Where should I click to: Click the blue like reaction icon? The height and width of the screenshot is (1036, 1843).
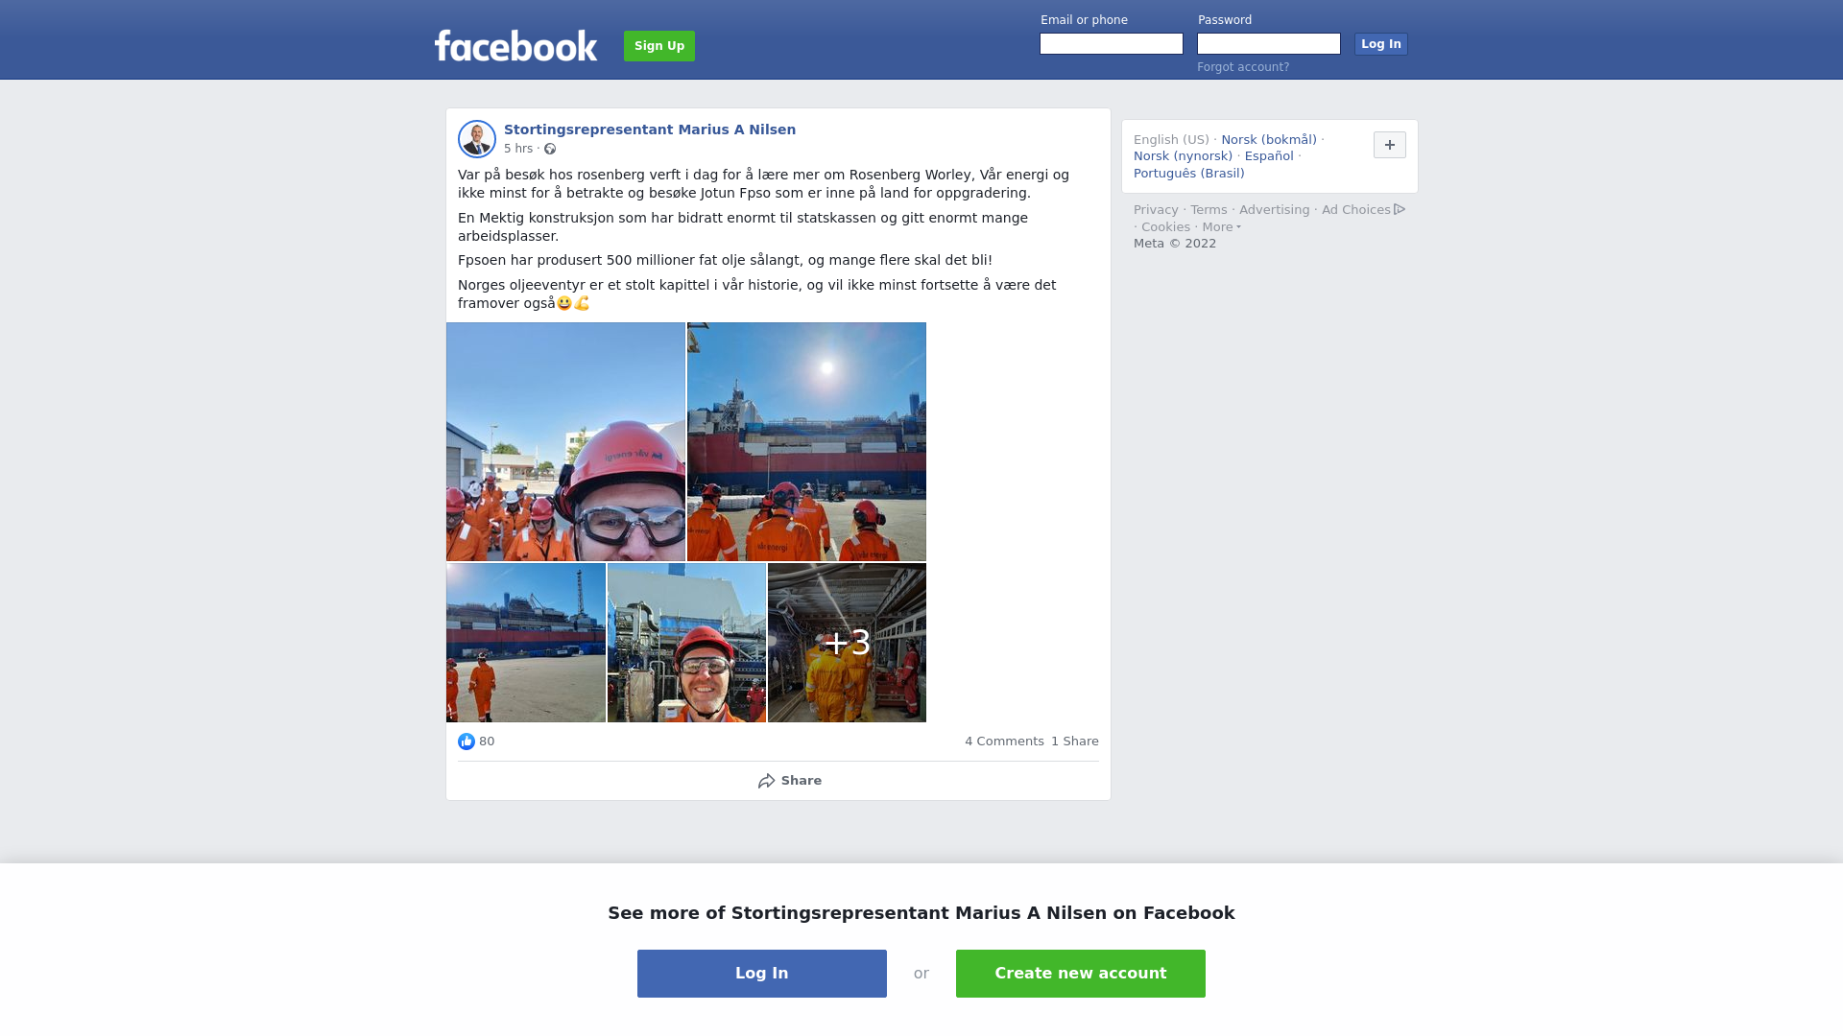click(x=467, y=742)
